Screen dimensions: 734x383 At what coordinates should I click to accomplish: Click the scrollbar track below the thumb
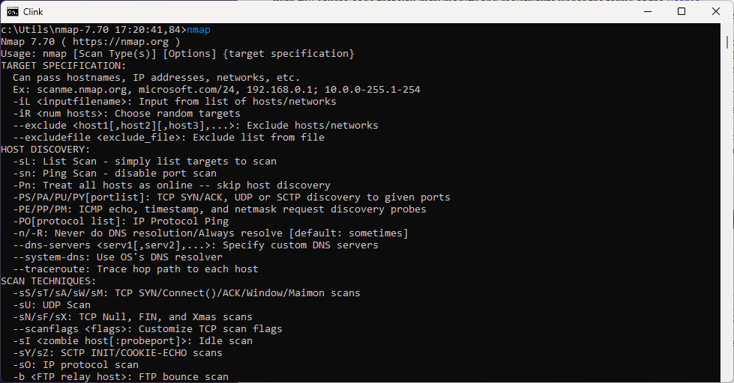727,224
